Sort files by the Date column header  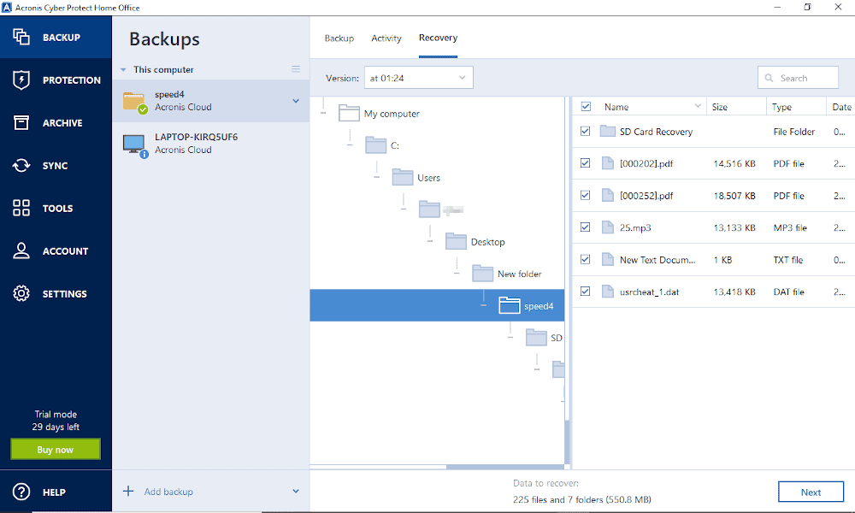point(840,107)
